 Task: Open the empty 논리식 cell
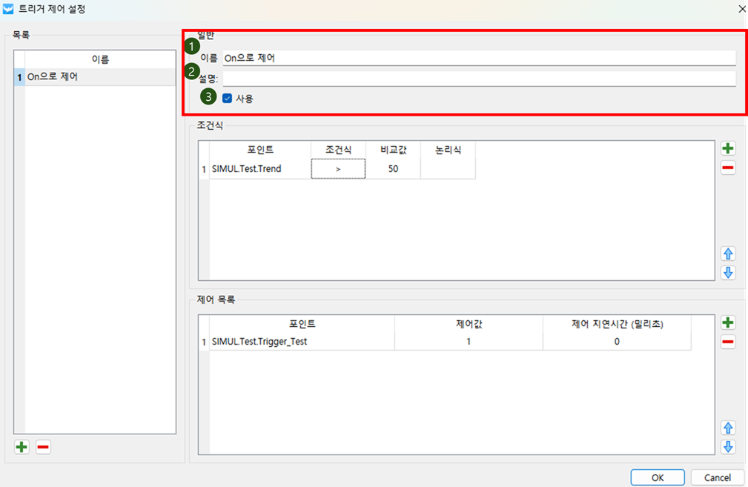pyautogui.click(x=448, y=169)
